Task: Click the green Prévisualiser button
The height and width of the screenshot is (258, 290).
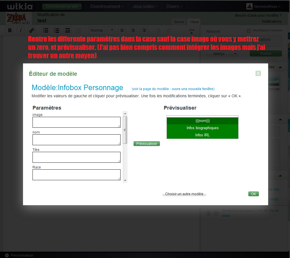Action: coord(147,143)
